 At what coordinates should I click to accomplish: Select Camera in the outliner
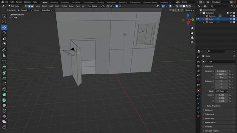pos(212,16)
